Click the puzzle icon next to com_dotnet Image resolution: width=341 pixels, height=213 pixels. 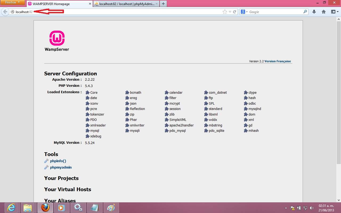pyautogui.click(x=206, y=92)
